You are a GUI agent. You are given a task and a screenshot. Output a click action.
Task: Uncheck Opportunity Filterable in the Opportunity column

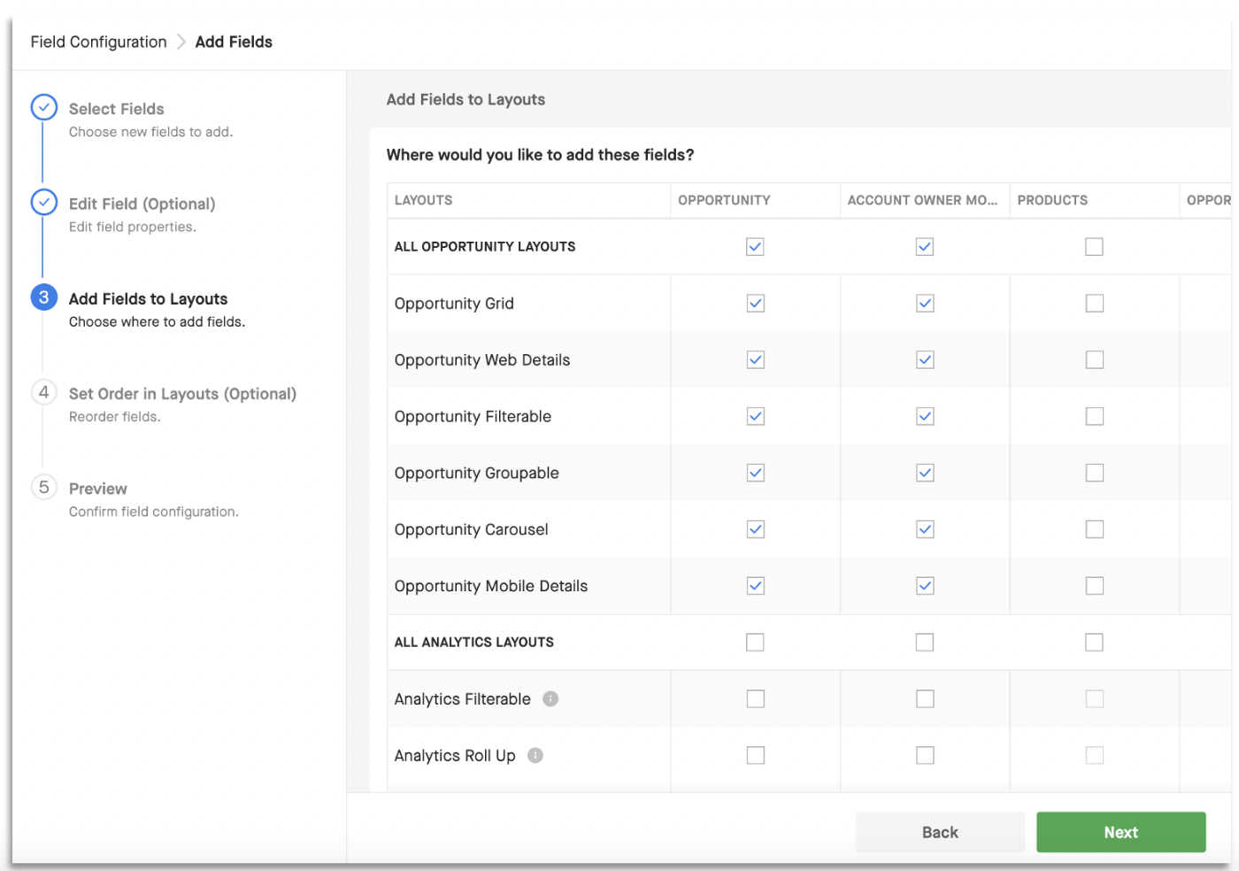click(756, 416)
